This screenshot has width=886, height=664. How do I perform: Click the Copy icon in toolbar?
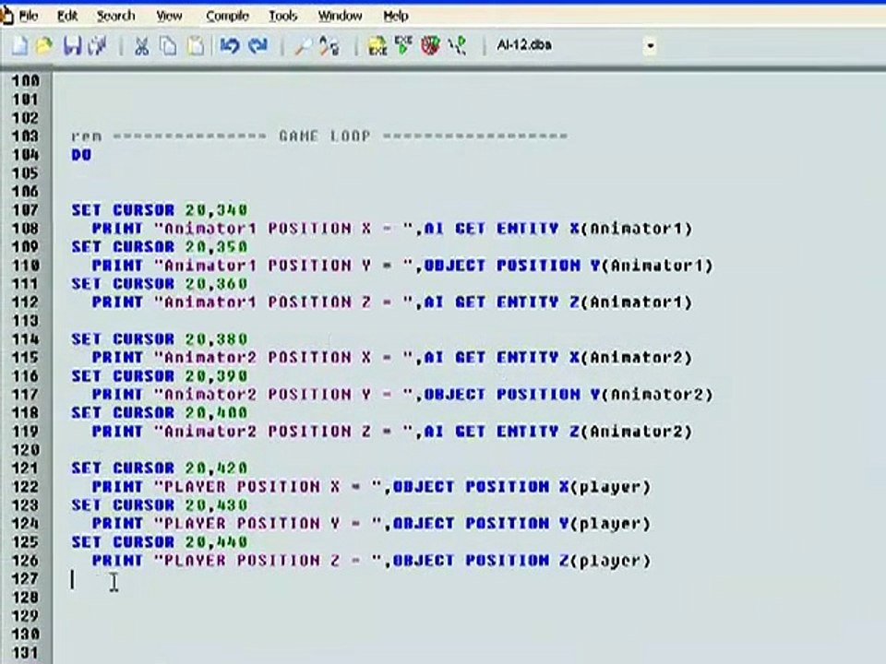[168, 46]
